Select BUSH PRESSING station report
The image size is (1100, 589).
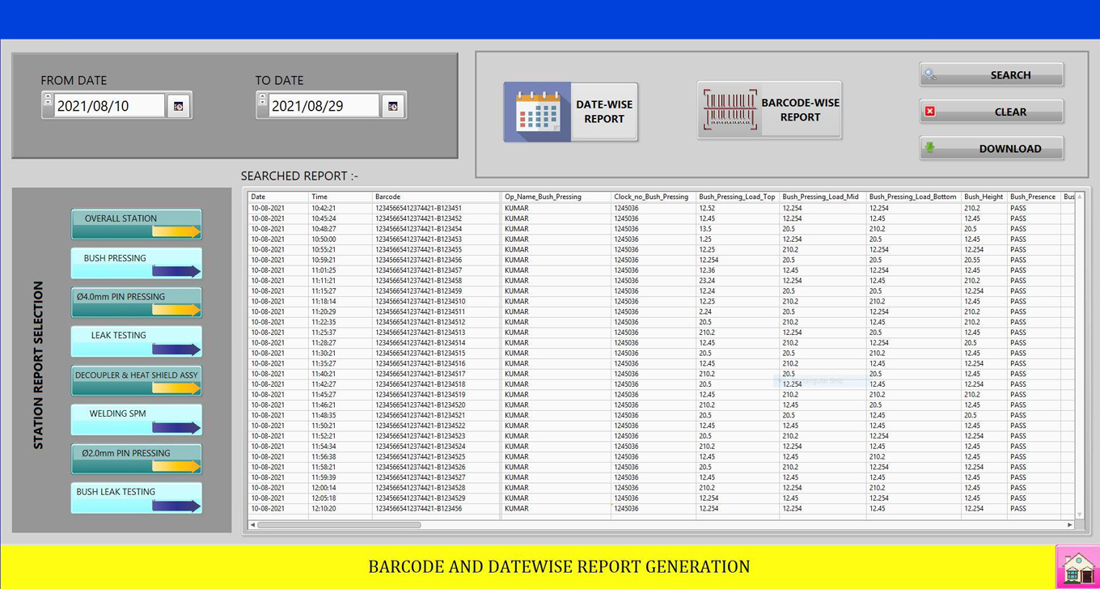pyautogui.click(x=136, y=264)
